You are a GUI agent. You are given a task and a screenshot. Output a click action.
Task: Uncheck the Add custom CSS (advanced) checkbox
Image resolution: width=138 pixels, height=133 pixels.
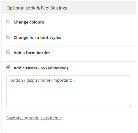coord(8,67)
